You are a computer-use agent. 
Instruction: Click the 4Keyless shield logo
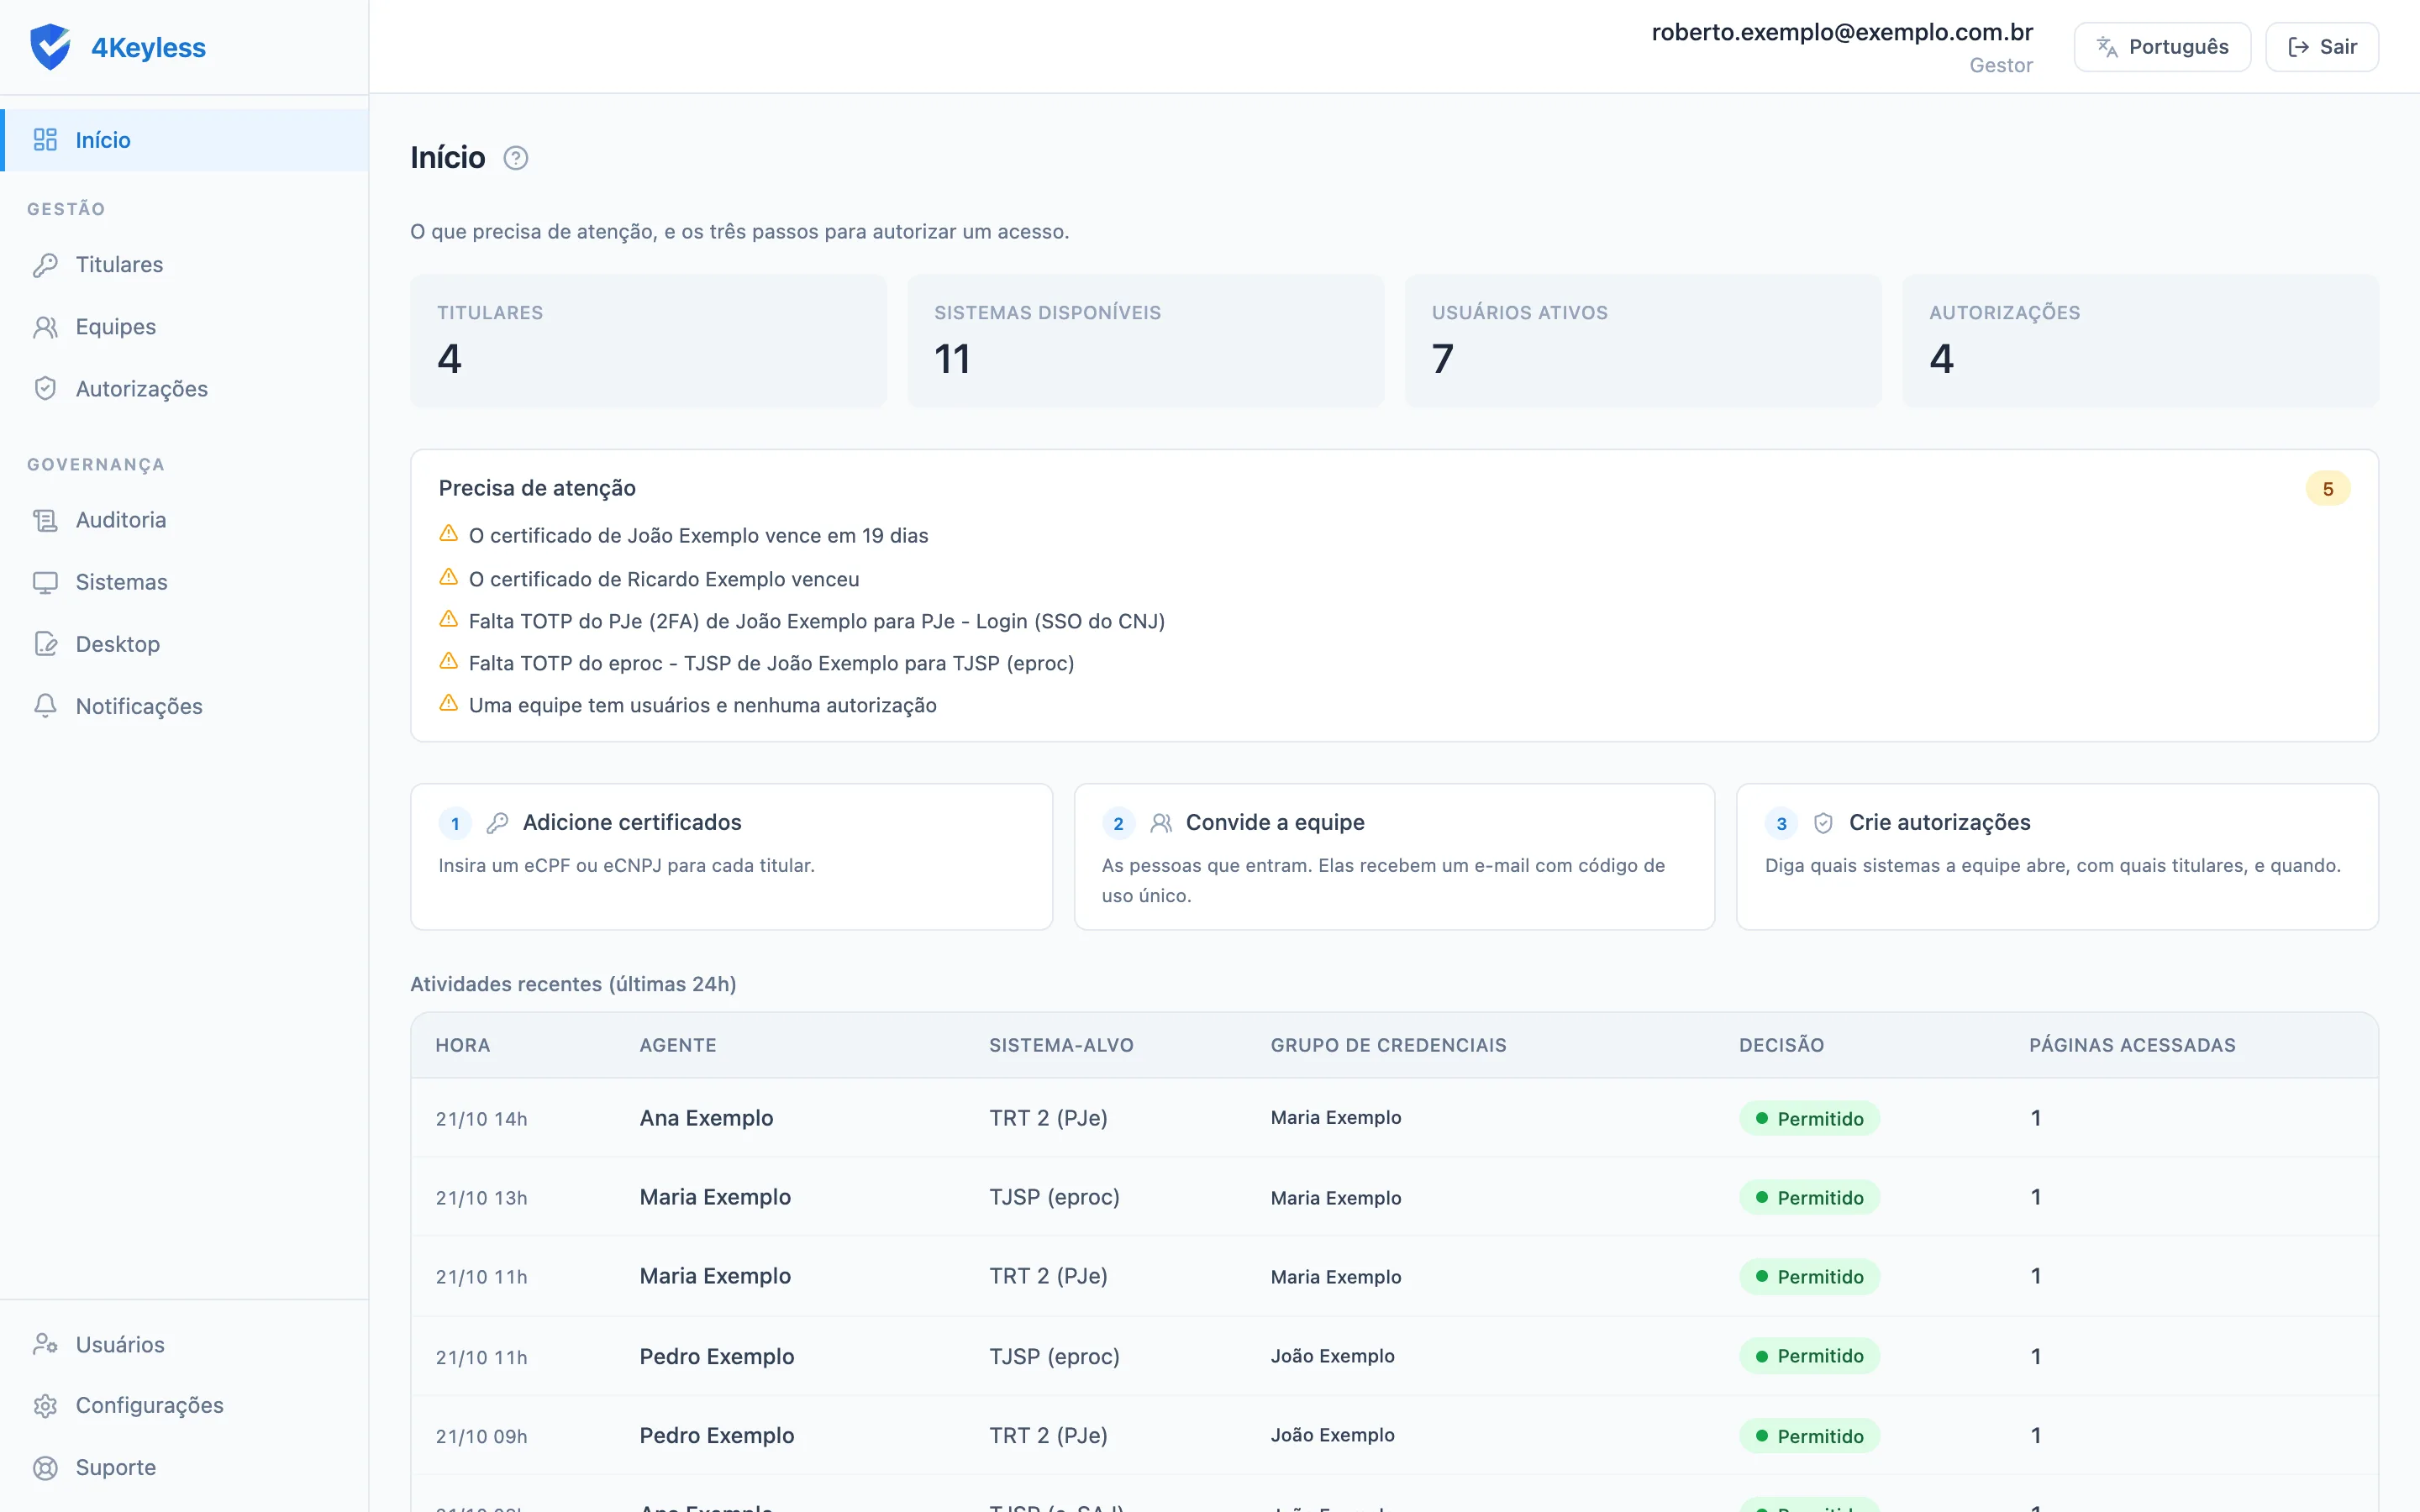(x=50, y=47)
